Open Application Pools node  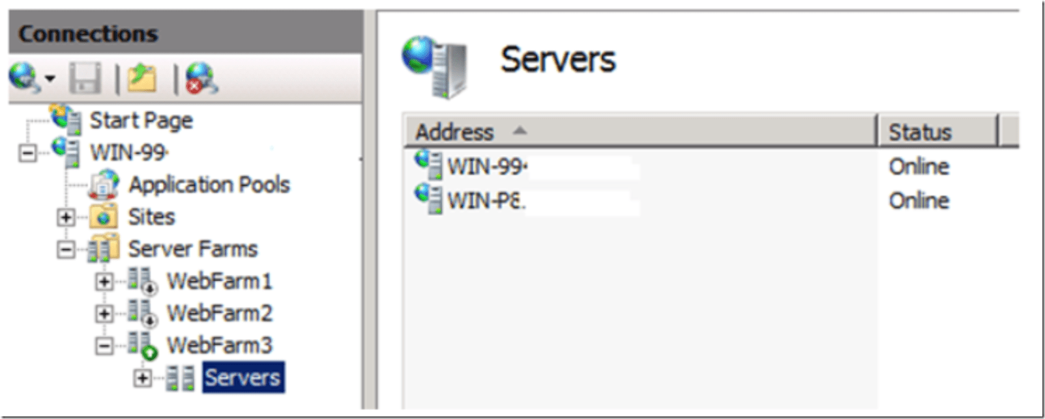[x=209, y=185]
